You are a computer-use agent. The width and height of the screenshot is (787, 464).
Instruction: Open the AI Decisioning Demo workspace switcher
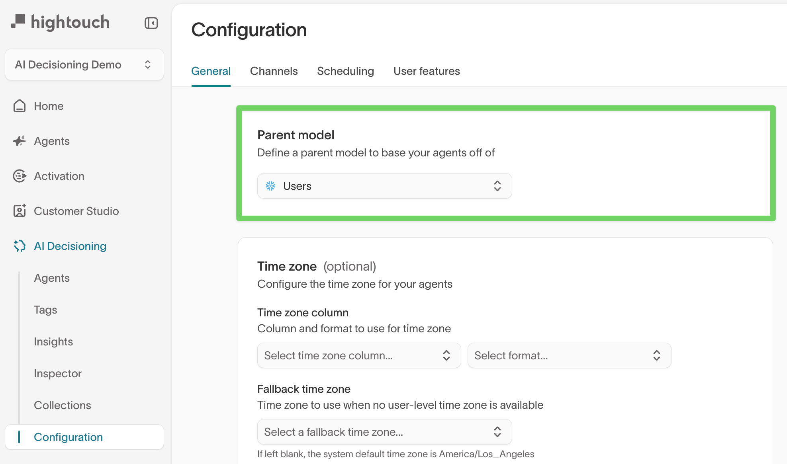84,64
